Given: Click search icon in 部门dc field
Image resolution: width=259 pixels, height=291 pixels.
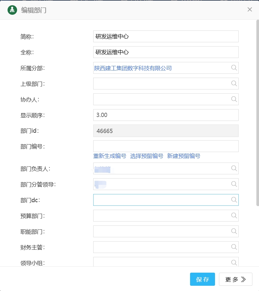Looking at the screenshot, I should (234, 200).
